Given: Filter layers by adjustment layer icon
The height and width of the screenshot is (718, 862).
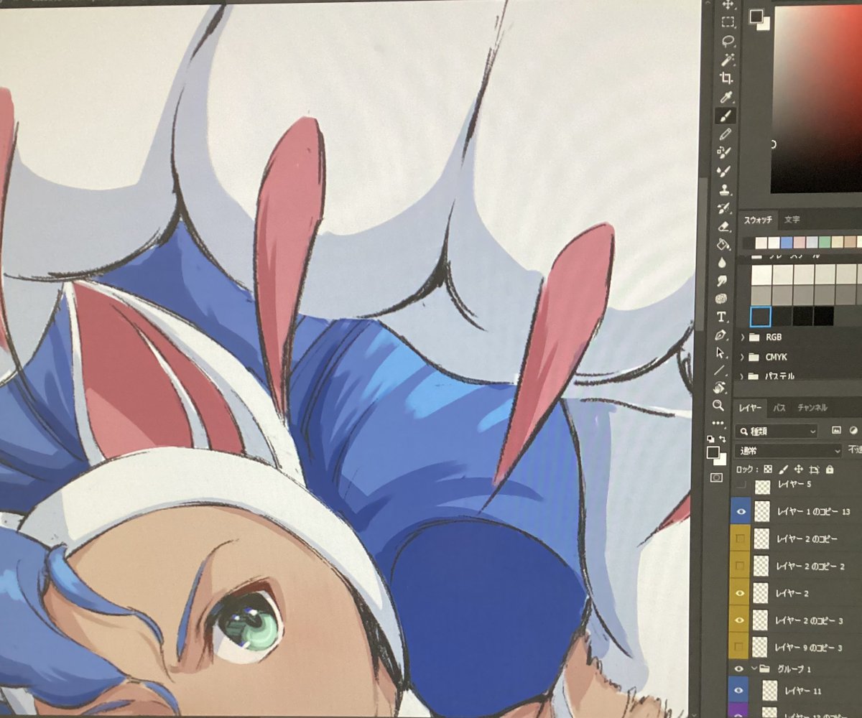Looking at the screenshot, I should pos(853,430).
